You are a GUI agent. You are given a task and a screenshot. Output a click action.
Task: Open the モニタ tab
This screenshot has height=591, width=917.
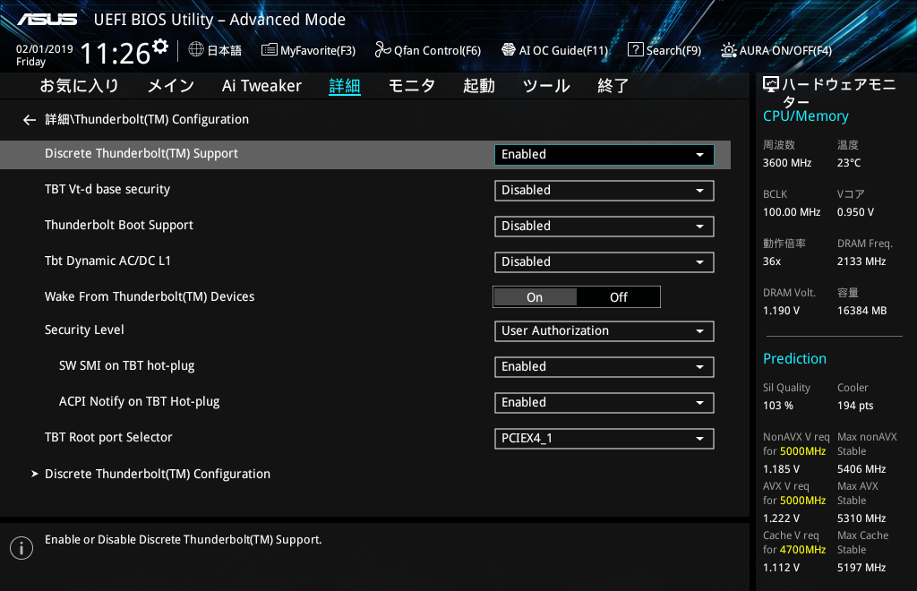[x=412, y=86]
